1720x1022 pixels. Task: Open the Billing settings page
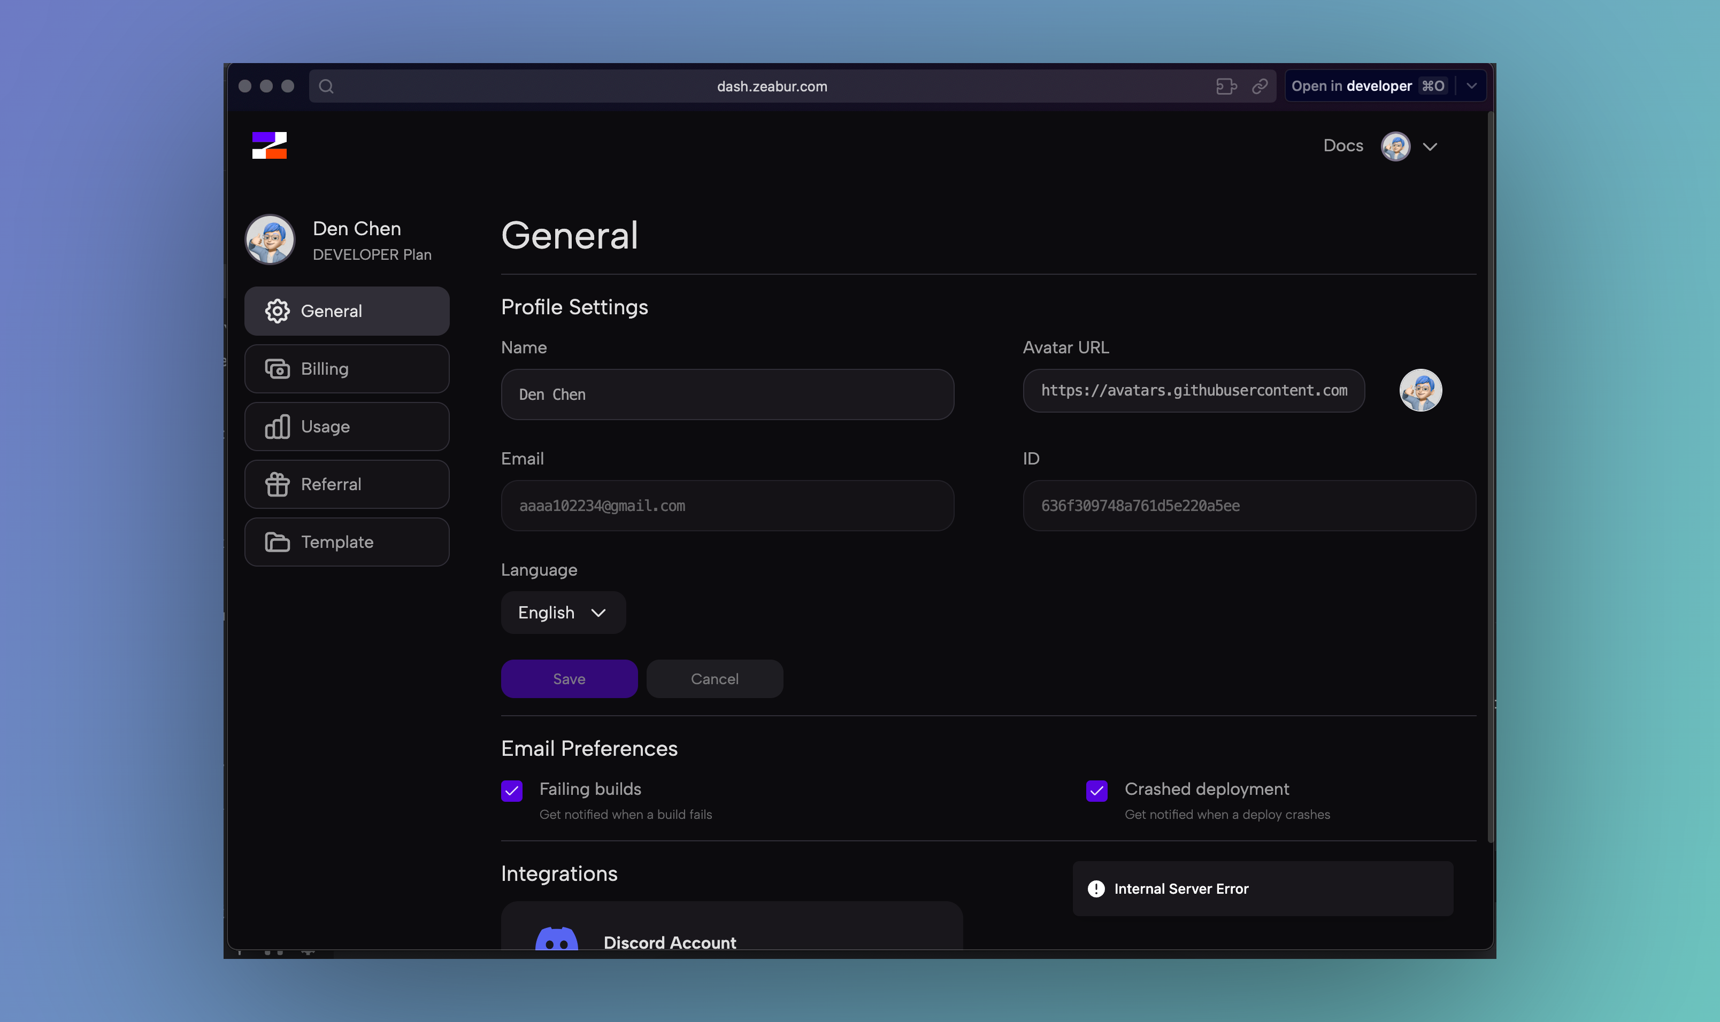click(x=347, y=368)
